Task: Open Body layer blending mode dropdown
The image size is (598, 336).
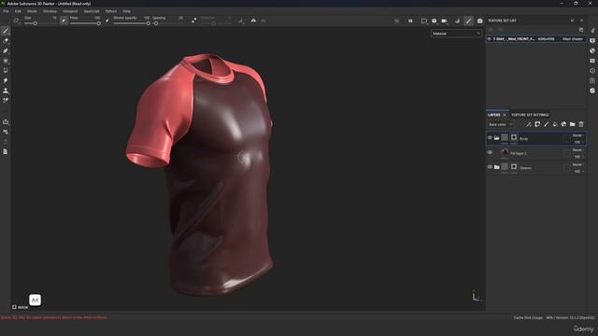Action: pos(577,135)
